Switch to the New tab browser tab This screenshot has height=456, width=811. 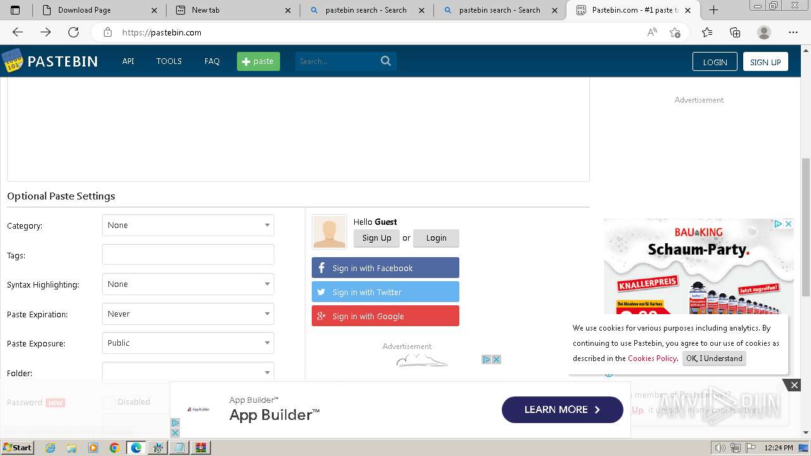coord(234,10)
